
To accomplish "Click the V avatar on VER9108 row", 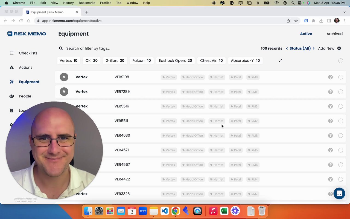I will (64, 77).
